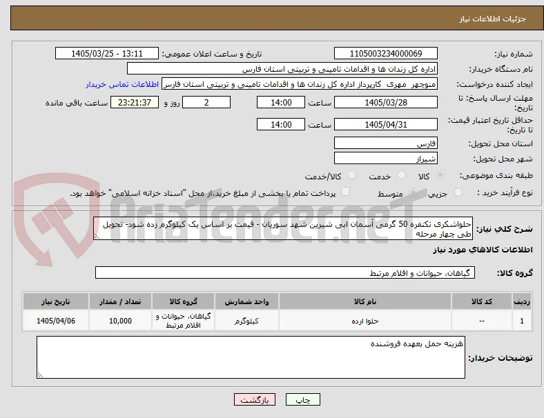Click the price validity time 14:00 field
This screenshot has width=544, height=418.
tap(281, 124)
